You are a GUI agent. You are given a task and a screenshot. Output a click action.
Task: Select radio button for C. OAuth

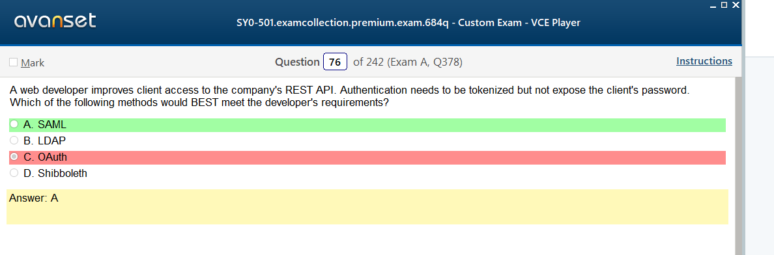click(14, 157)
